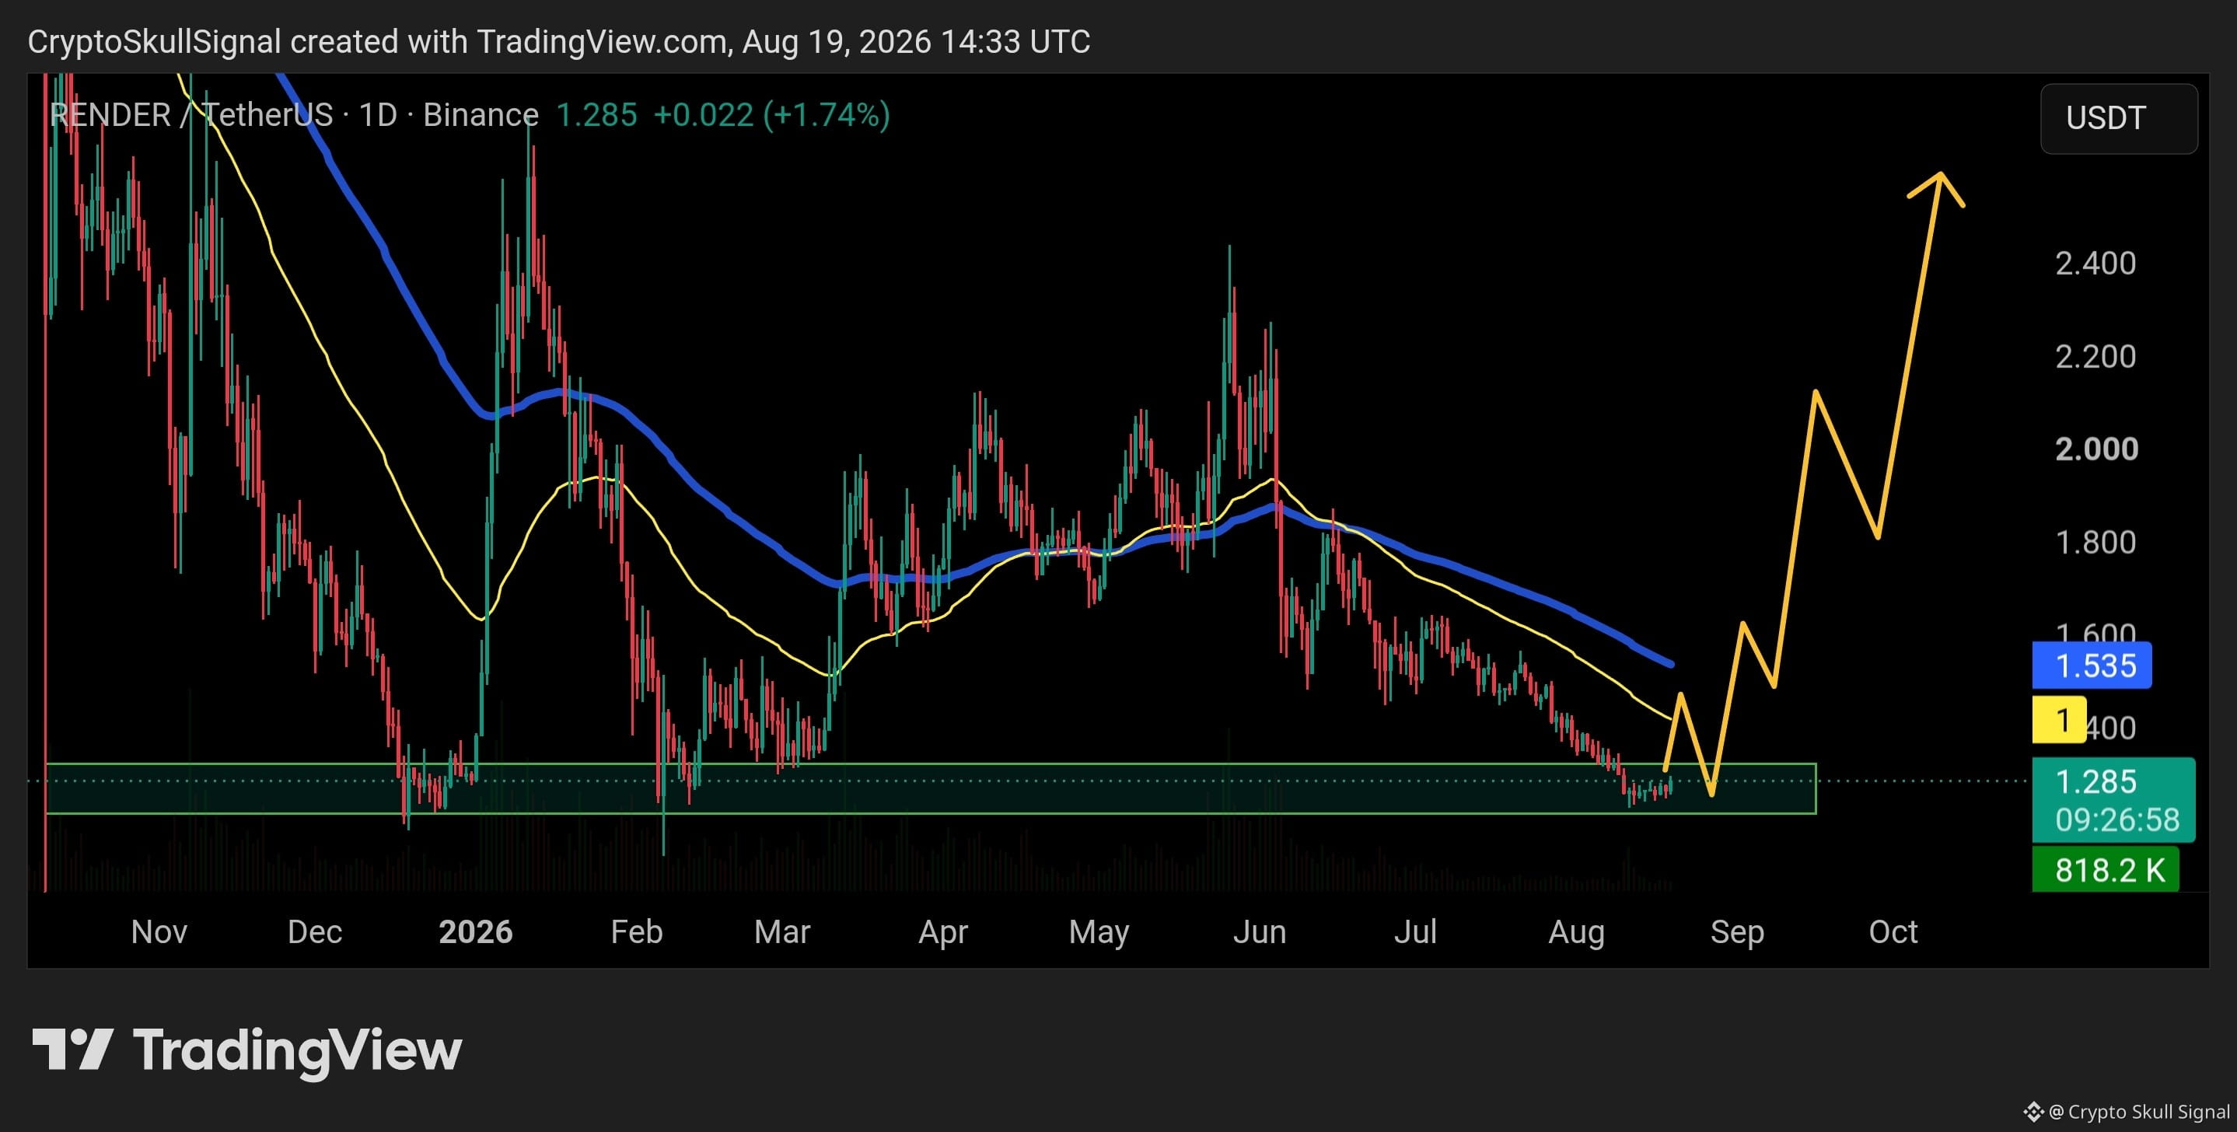Select the yellow moving average price label
This screenshot has width=2237, height=1132.
click(2059, 720)
